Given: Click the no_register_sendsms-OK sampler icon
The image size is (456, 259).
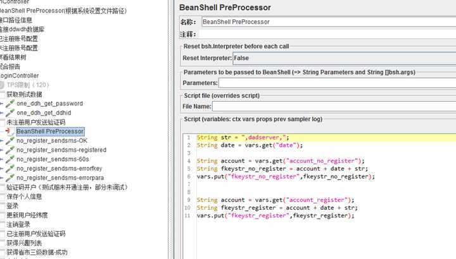Looking at the screenshot, I should coord(10,141).
